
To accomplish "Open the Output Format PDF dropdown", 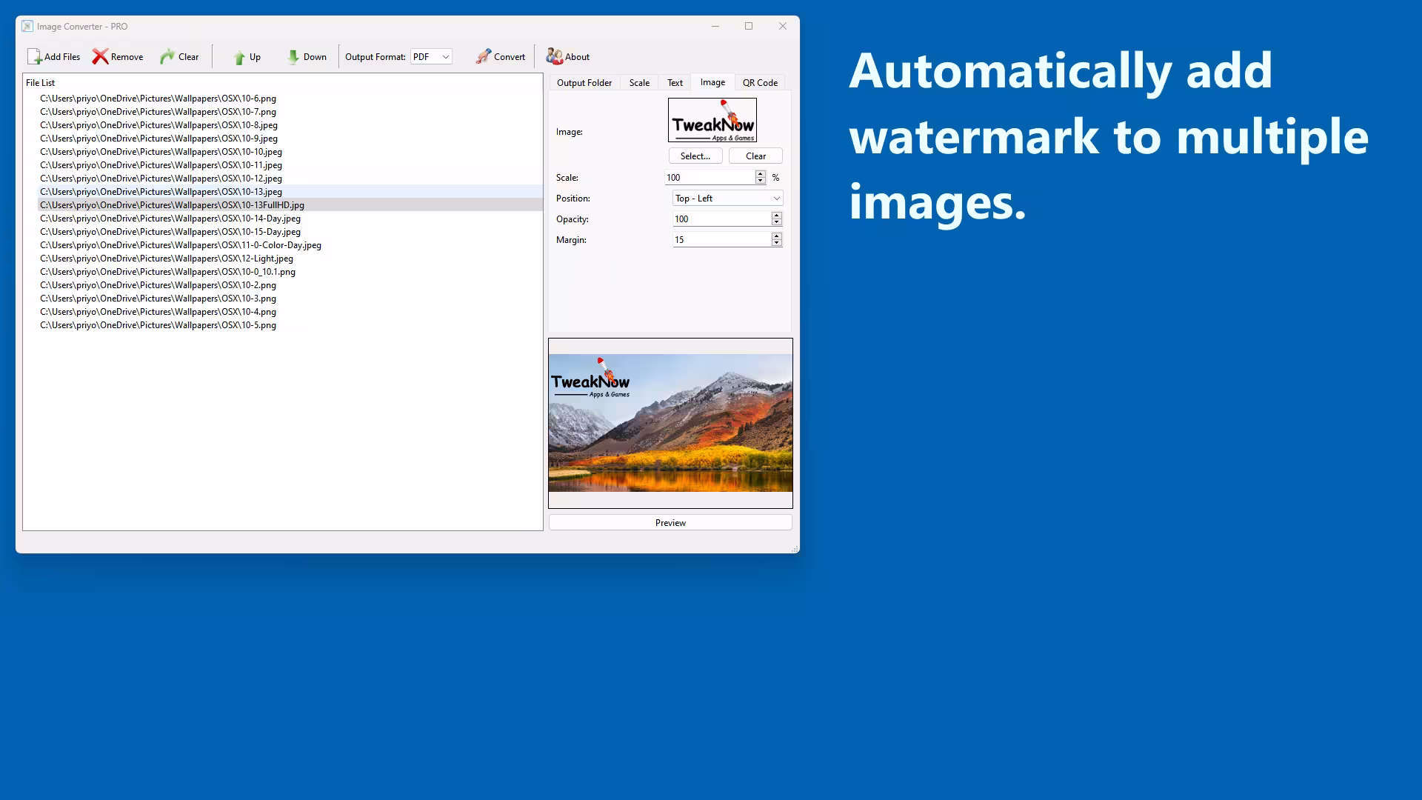I will (432, 57).
